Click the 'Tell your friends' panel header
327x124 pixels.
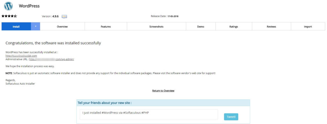[163, 103]
